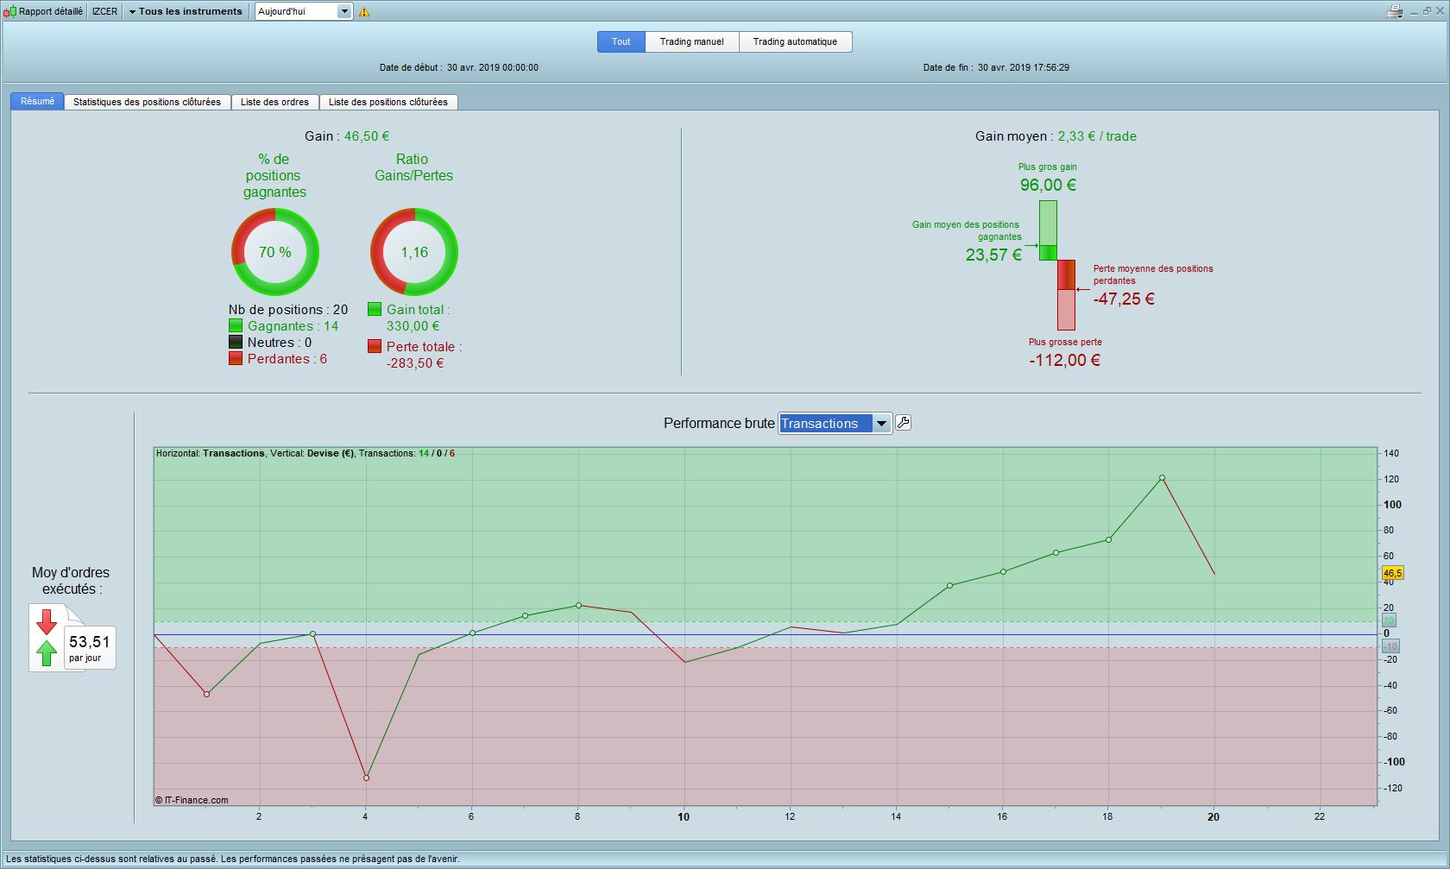The height and width of the screenshot is (869, 1450).
Task: Click the Nb de positions : 20 text
Action: pos(288,309)
